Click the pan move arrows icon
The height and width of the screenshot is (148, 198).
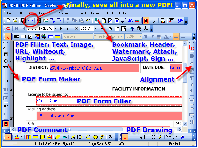pyautogui.click(x=132, y=29)
